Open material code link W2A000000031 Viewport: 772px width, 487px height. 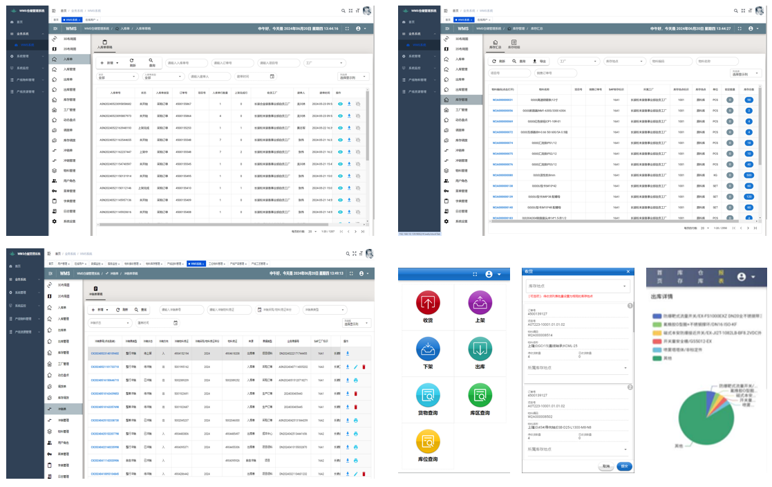(x=502, y=100)
